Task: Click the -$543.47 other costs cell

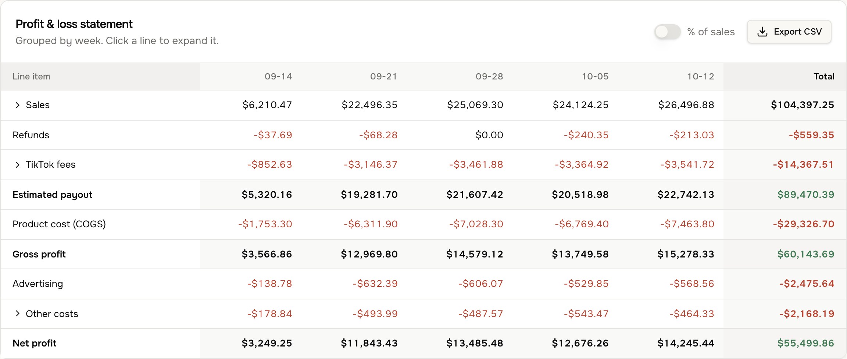Action: 586,314
